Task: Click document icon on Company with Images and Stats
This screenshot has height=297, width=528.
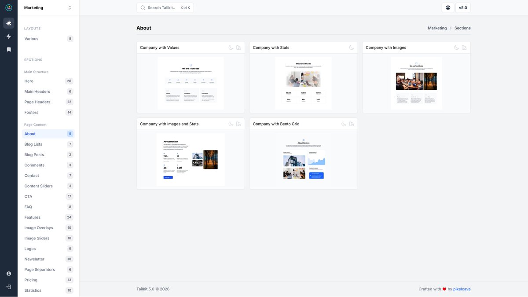Action: coord(238,124)
